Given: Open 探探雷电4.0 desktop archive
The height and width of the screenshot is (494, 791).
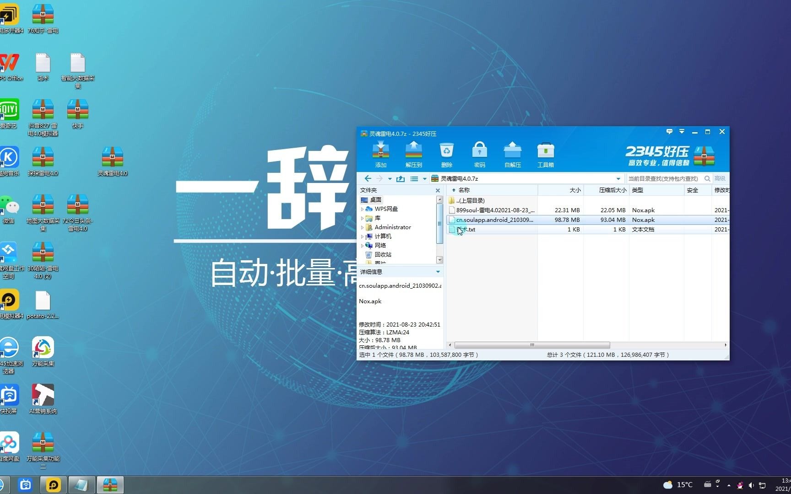Looking at the screenshot, I should tap(43, 162).
